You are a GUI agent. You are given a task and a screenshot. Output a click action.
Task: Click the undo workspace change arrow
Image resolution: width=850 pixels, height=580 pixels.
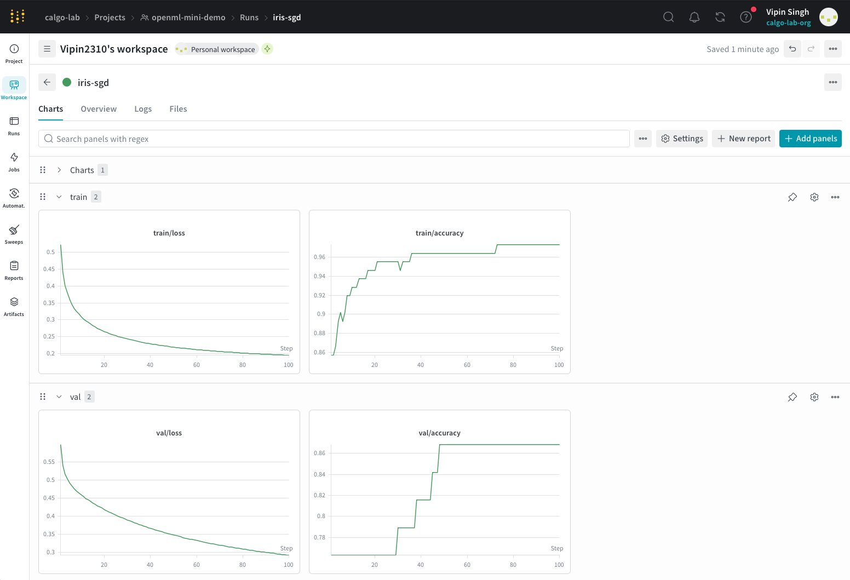tap(792, 49)
